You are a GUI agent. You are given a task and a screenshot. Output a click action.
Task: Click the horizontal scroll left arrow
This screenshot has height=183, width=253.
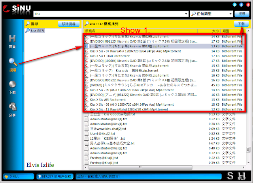(86, 167)
